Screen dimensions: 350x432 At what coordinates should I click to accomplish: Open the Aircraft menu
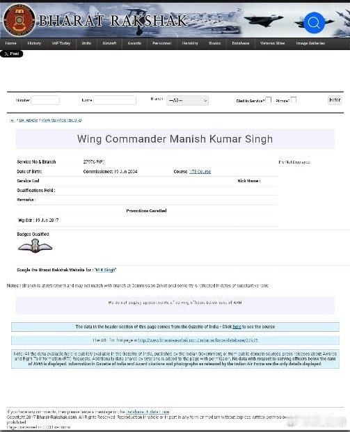[x=109, y=43]
